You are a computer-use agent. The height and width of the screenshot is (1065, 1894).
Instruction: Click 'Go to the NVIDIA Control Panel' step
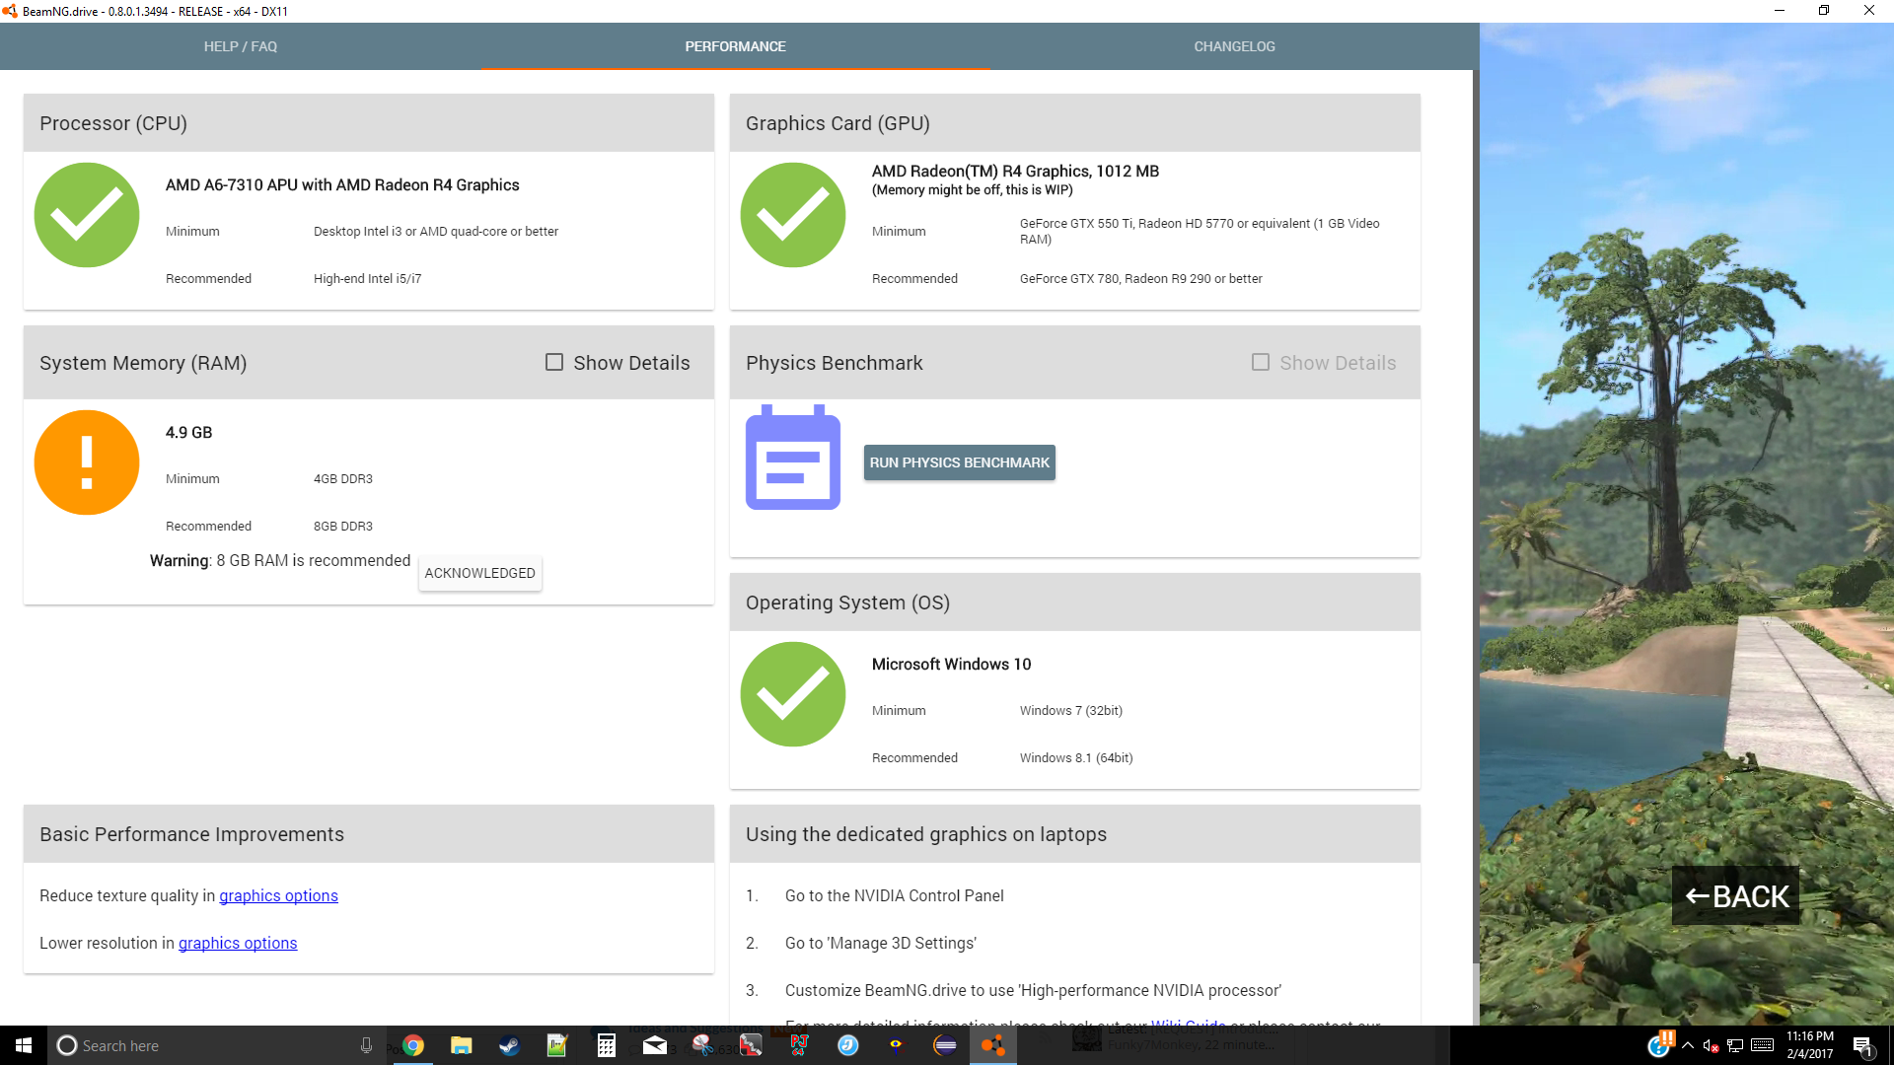[894, 895]
